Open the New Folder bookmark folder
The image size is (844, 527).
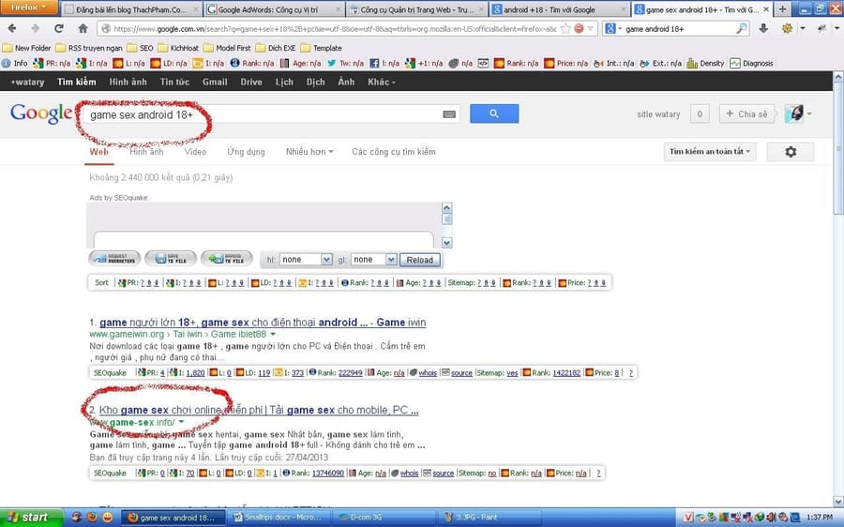point(26,48)
